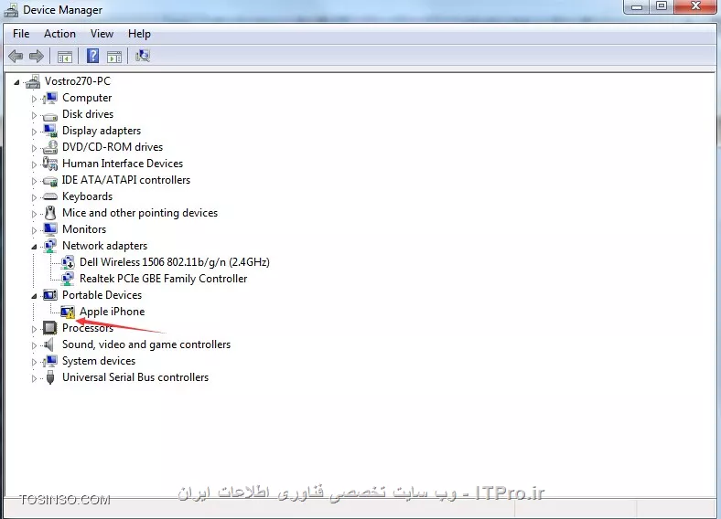This screenshot has width=721, height=519.
Task: Minimize the Device Manager window
Action: 637,7
